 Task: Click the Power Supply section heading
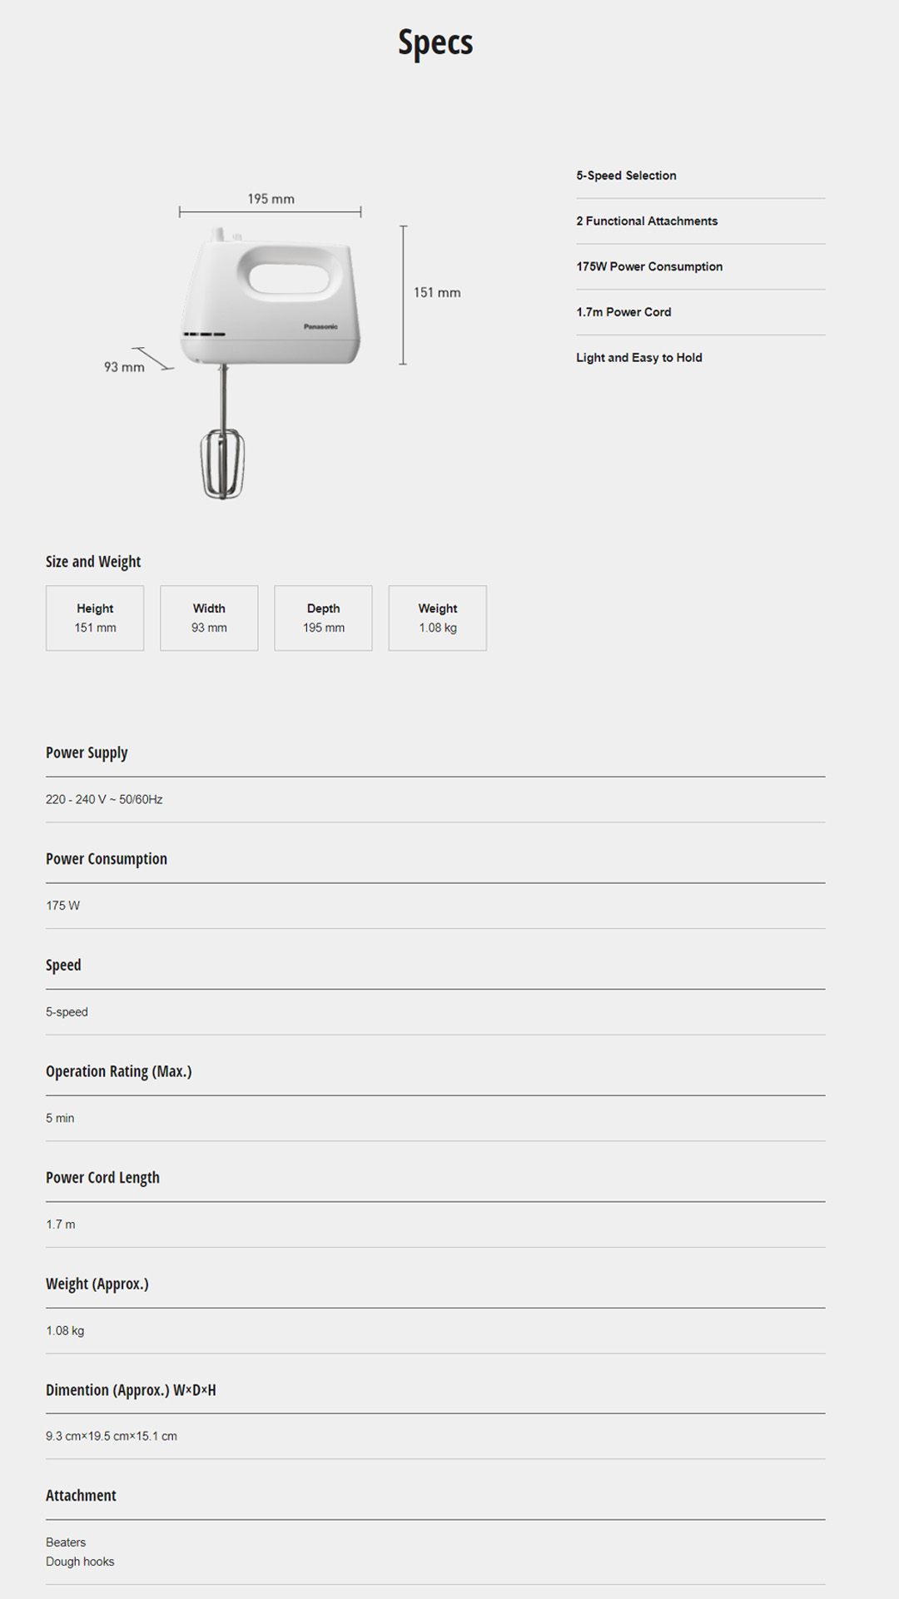[87, 752]
